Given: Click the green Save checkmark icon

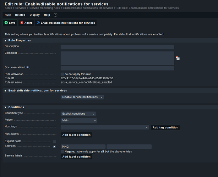Looking at the screenshot, I should coord(6,23).
